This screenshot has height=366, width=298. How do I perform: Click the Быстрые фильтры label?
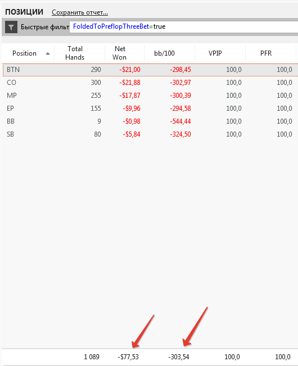[45, 27]
